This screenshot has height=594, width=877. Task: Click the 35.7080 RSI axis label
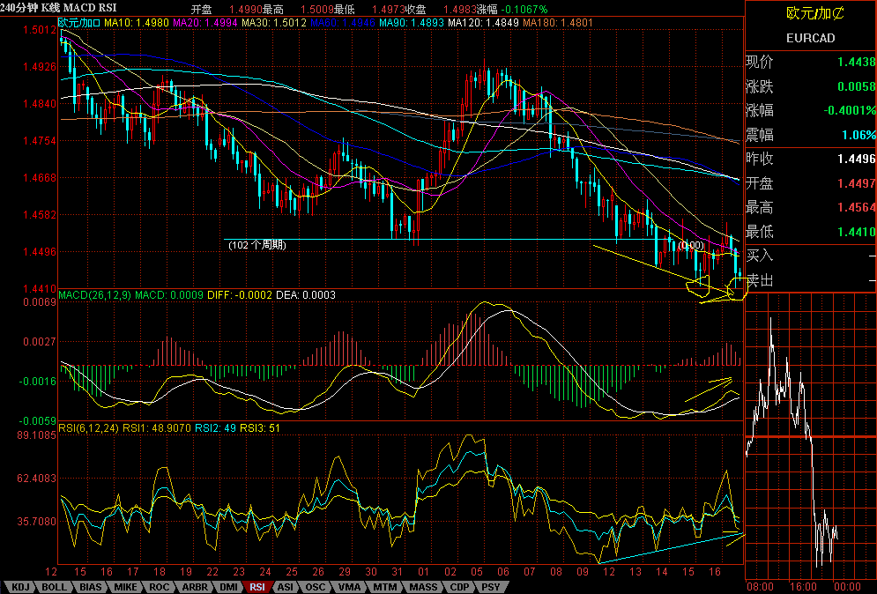point(37,521)
